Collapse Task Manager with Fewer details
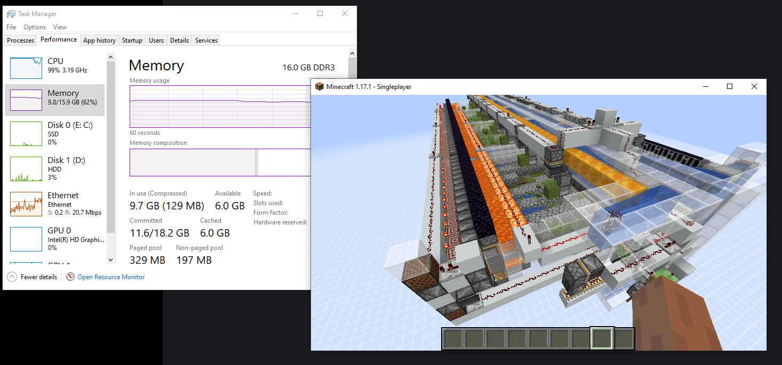782x365 pixels. click(38, 277)
